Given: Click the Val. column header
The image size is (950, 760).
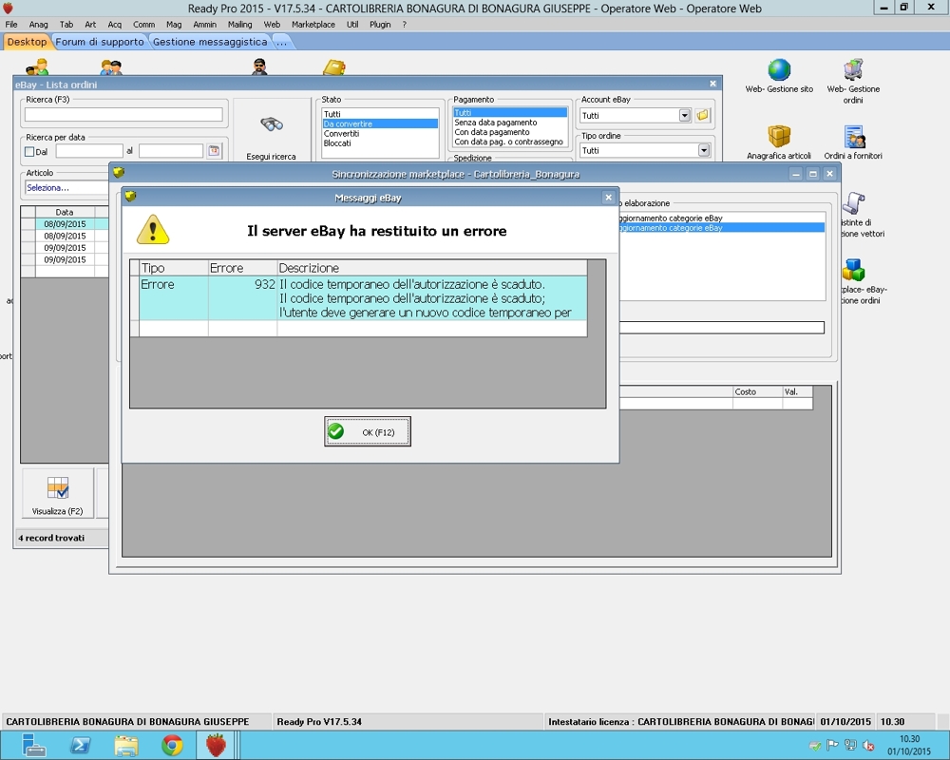Looking at the screenshot, I should [x=797, y=392].
